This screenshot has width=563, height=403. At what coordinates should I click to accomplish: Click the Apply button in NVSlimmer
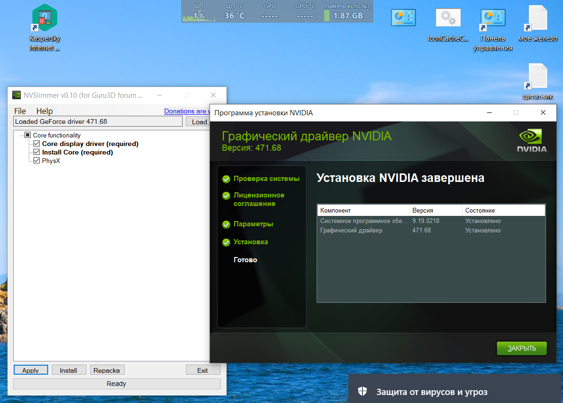(x=31, y=370)
